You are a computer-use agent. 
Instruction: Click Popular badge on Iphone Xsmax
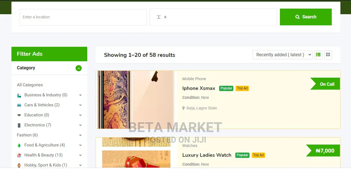click(226, 88)
